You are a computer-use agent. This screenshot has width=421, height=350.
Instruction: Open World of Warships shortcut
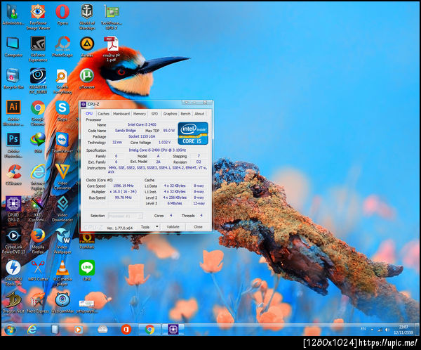point(87,17)
